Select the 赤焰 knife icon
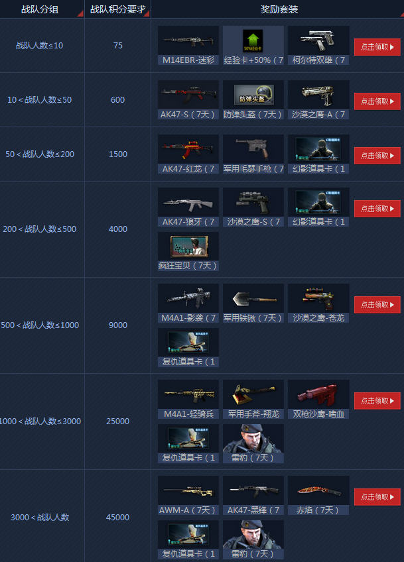This screenshot has height=562, width=404. coord(318,490)
